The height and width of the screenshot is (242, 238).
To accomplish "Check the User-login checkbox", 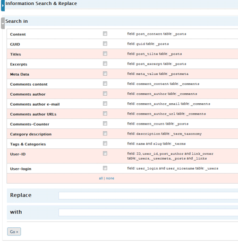I will 105,168.
